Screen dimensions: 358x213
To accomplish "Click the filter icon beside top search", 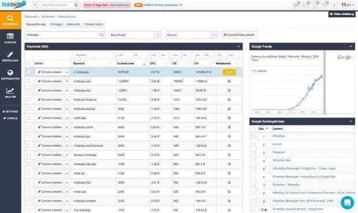I will pyautogui.click(x=35, y=5).
